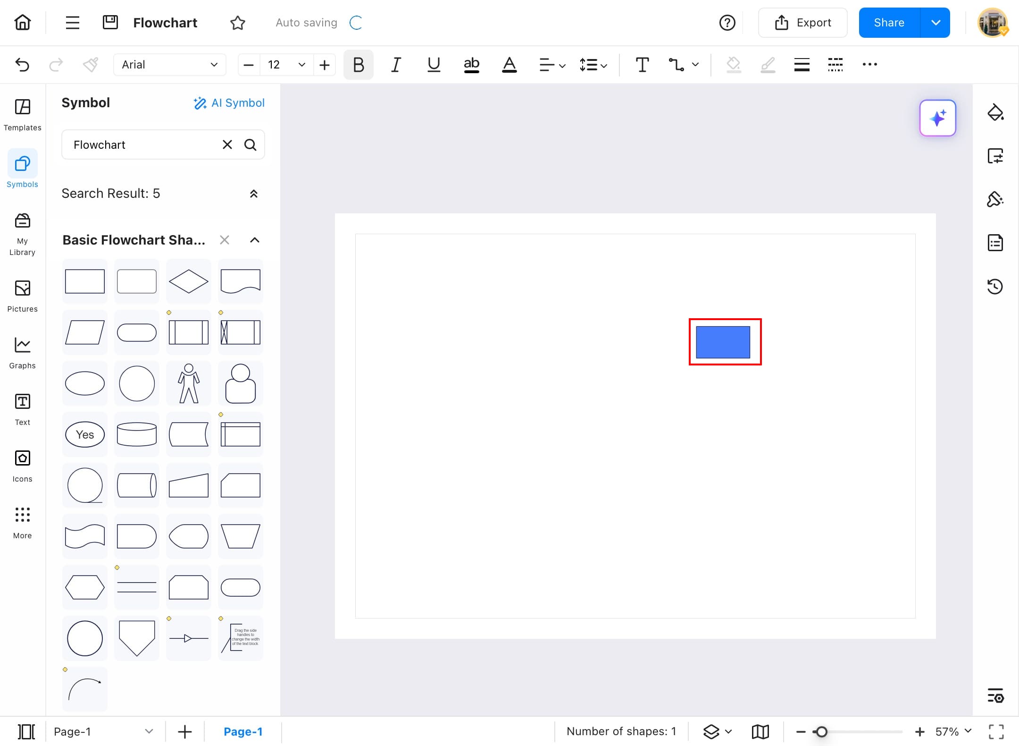Open the Arial font dropdown

(169, 65)
